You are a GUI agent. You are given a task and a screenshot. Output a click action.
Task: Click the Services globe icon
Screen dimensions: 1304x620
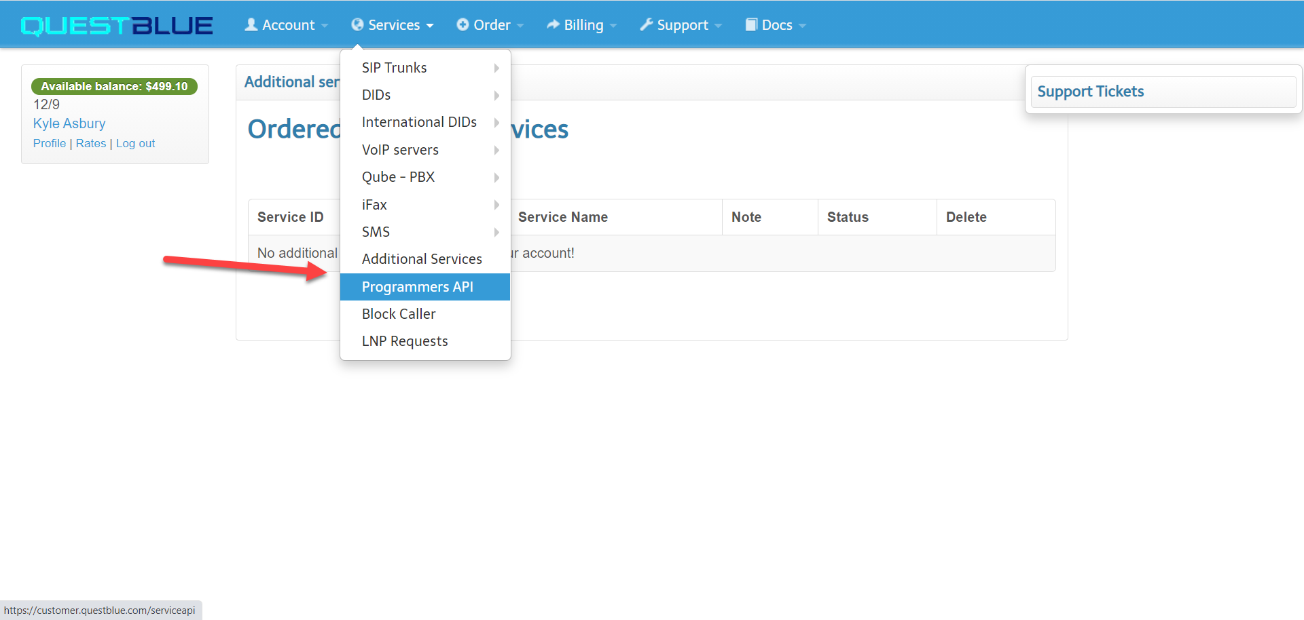[x=357, y=25]
